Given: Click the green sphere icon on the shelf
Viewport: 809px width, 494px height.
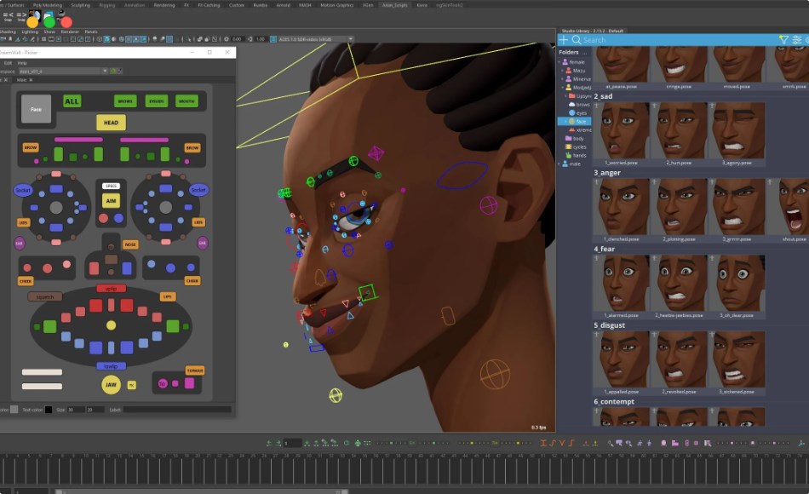Looking at the screenshot, I should pos(49,21).
